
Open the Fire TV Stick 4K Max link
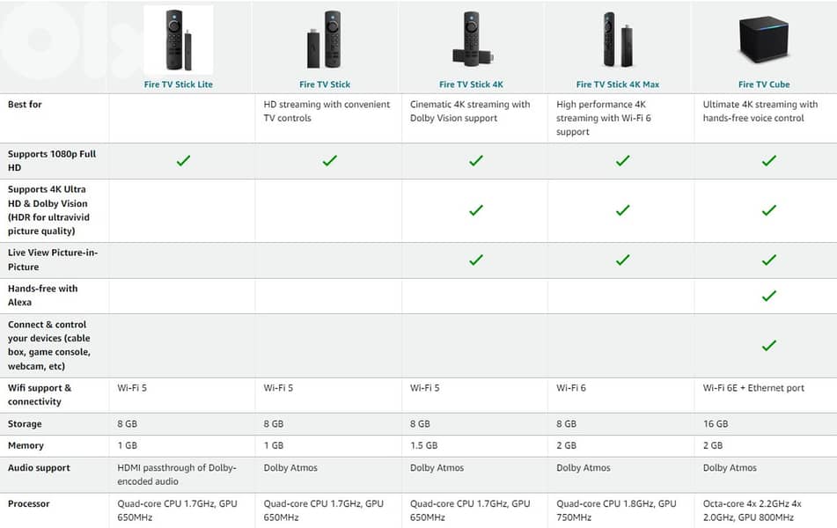coord(617,84)
